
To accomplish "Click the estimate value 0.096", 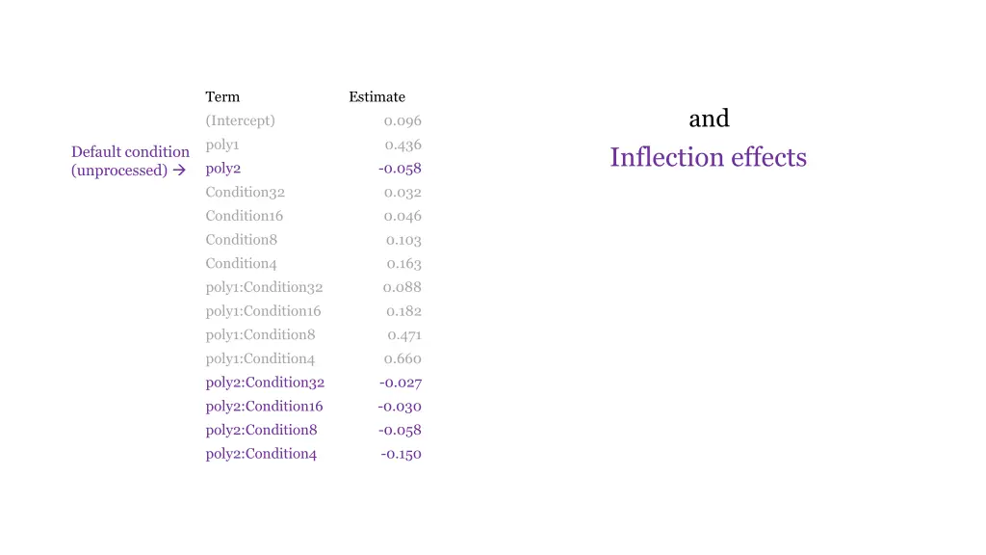I will [x=402, y=120].
